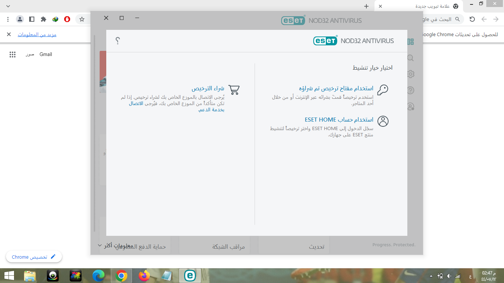Open ESET help and support sidebar icon
The image size is (504, 283).
[410, 90]
